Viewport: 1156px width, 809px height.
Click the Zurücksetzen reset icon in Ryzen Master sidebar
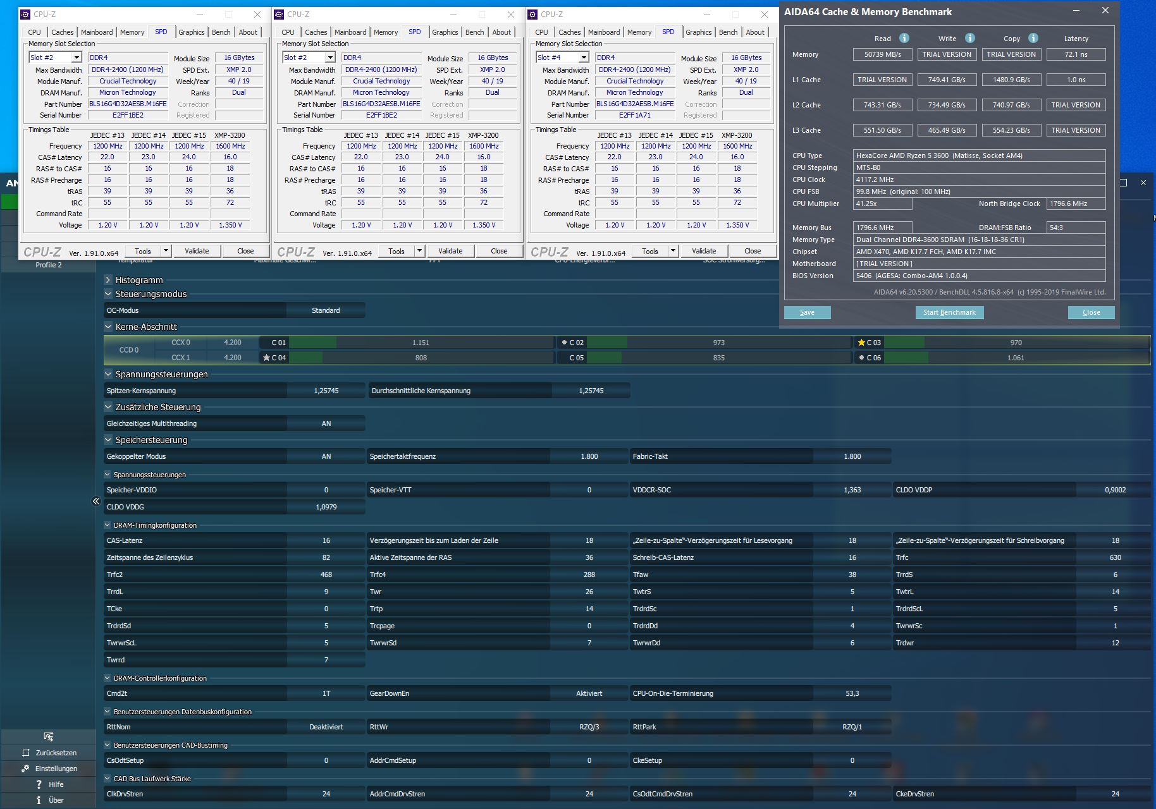coord(26,753)
